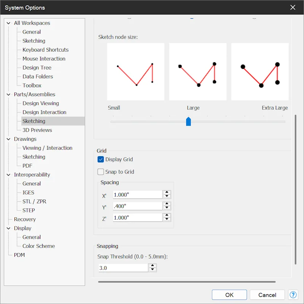Screen dimensions: 304x304
Task: Open Keyboard Shortcuts options
Action: [x=46, y=50]
